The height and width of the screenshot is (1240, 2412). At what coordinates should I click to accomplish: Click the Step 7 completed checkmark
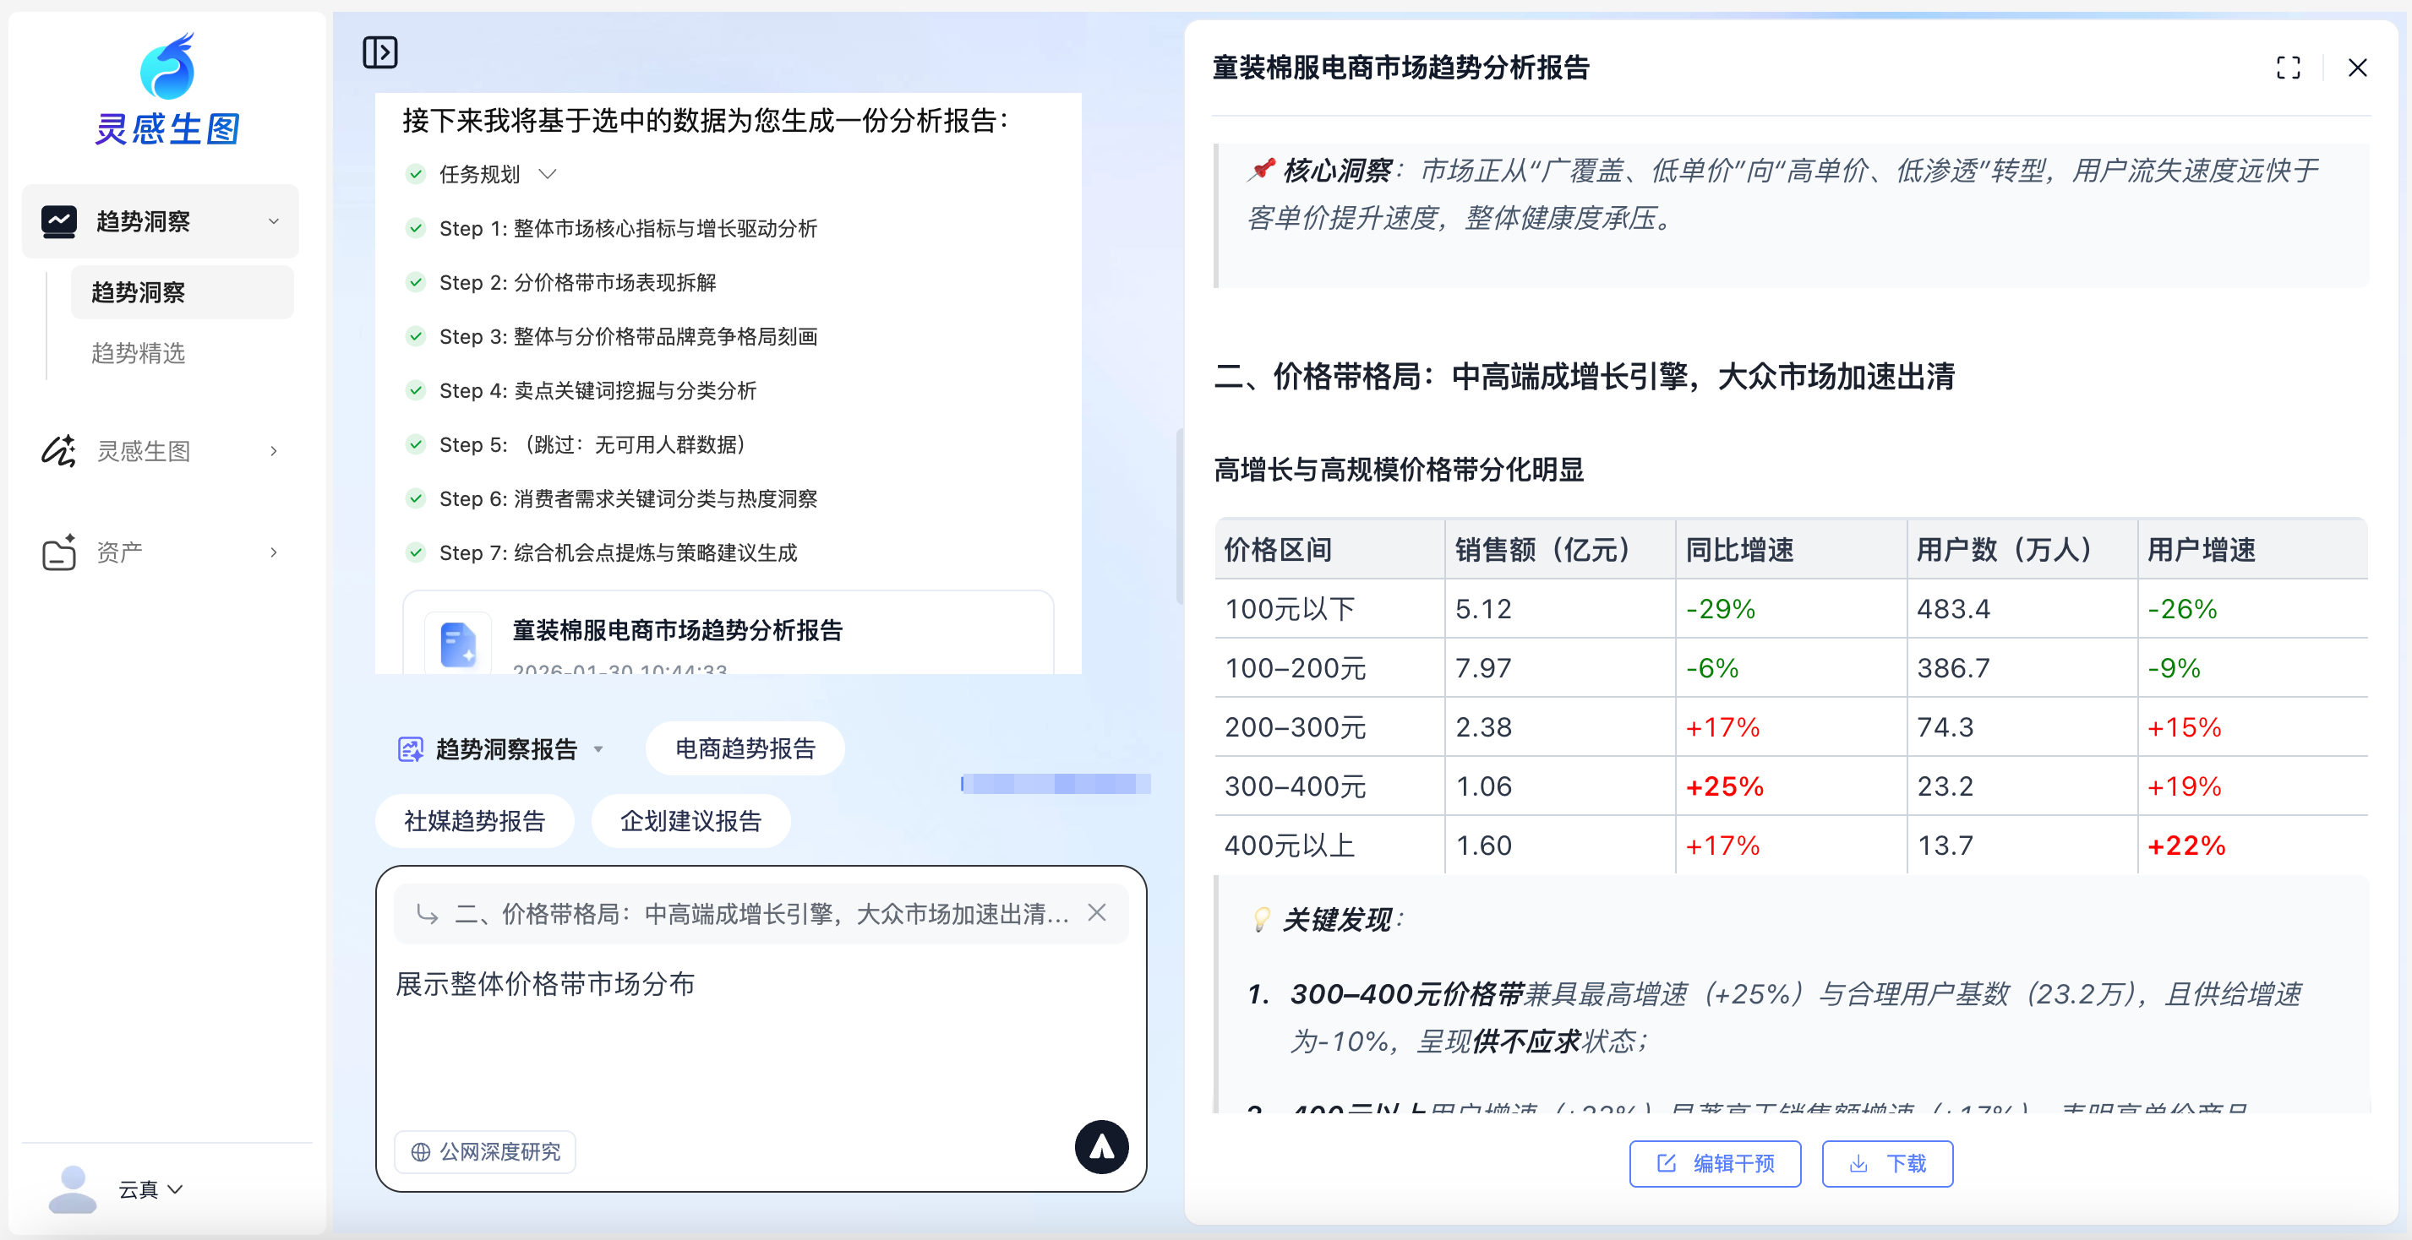416,552
